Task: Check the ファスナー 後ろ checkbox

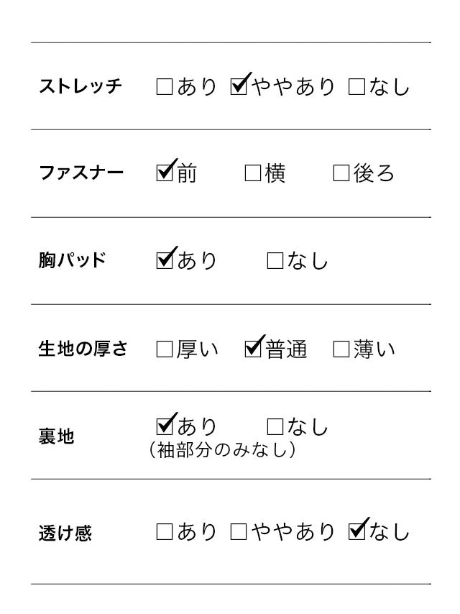Action: [341, 174]
